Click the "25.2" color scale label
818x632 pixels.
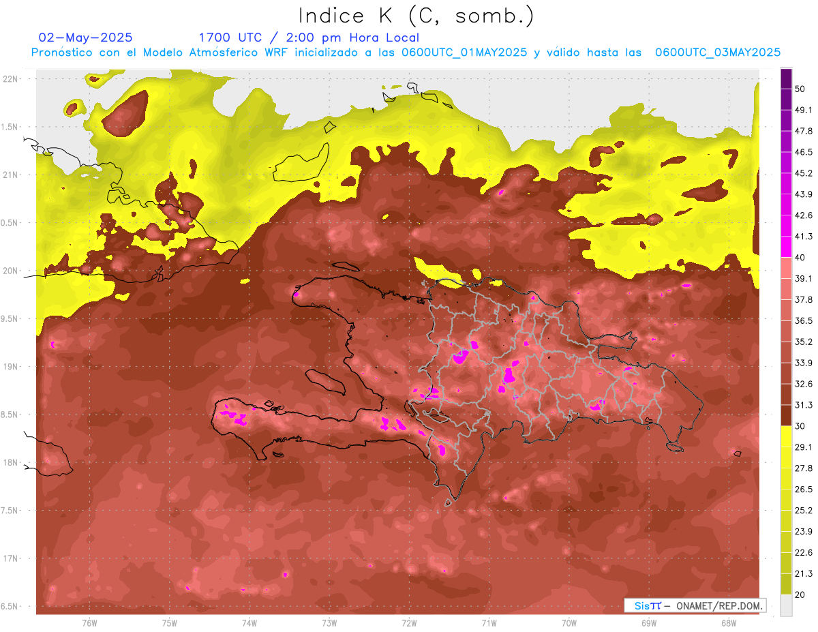click(x=804, y=510)
